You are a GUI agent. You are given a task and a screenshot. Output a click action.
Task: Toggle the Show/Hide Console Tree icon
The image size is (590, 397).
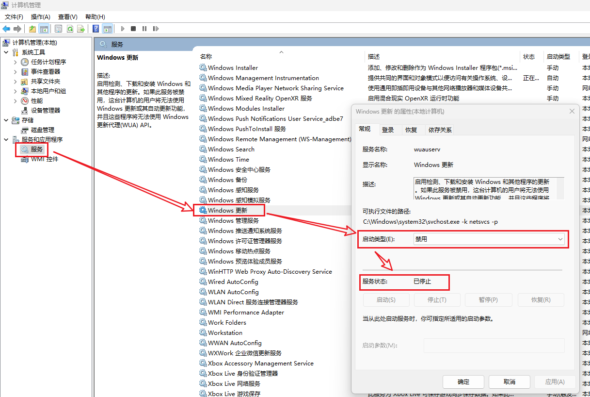(44, 29)
